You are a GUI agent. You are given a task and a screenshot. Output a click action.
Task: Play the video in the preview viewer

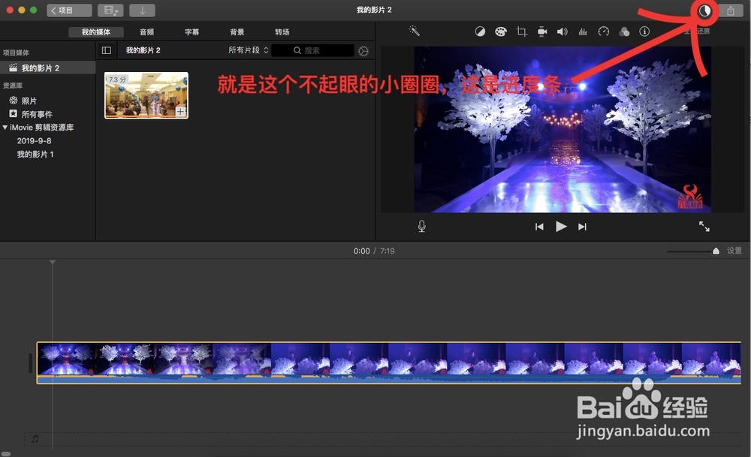tap(561, 226)
